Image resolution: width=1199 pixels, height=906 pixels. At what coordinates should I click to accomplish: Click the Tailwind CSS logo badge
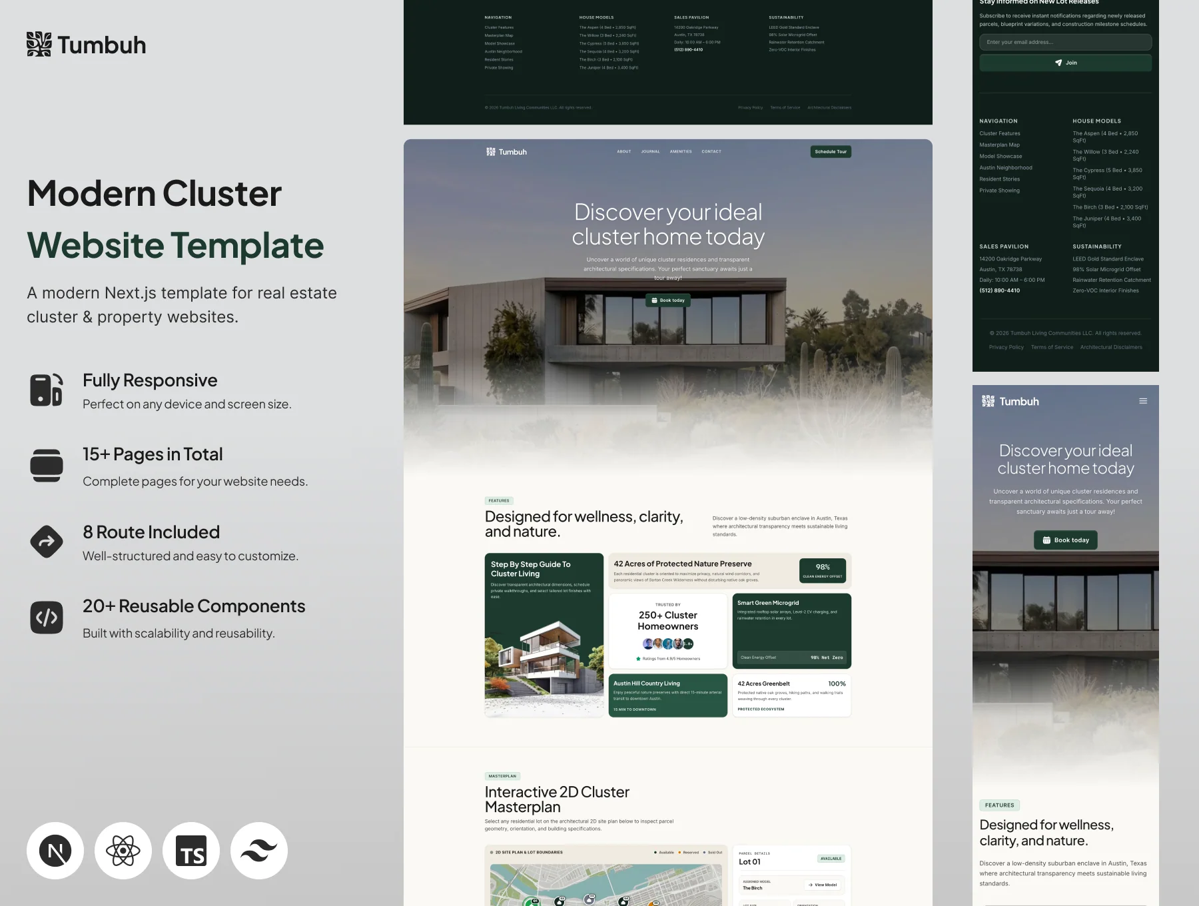[x=259, y=851]
